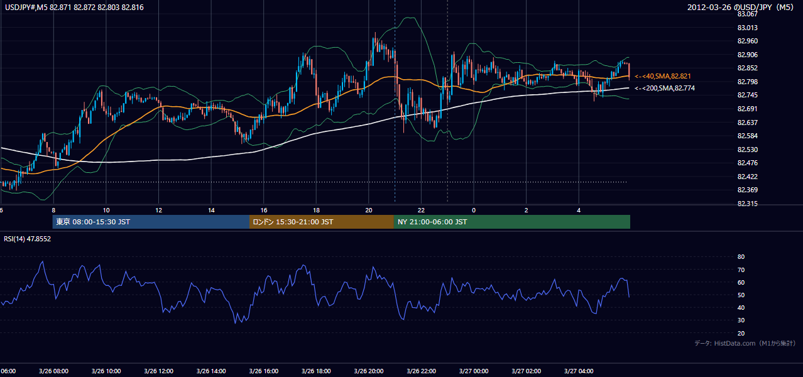Click the RSI(14) 47.8552 indicator label
The height and width of the screenshot is (377, 803).
pyautogui.click(x=27, y=239)
